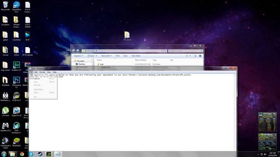280x157 pixels.
Task: Click the volume icon in system tray
Action: (265, 154)
